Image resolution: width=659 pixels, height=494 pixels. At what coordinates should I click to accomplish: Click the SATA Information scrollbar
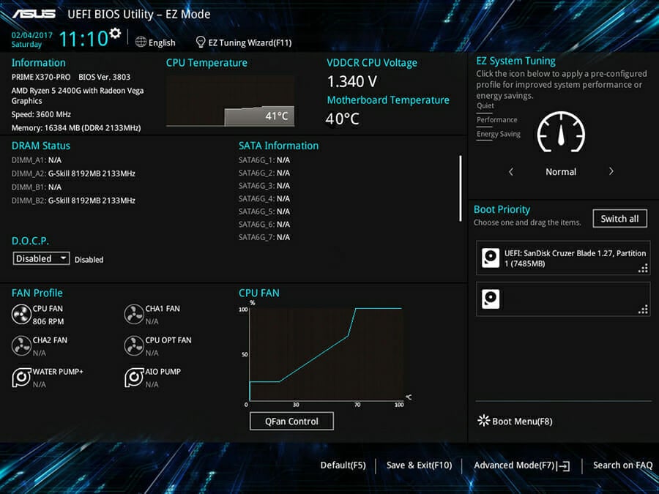tap(461, 188)
